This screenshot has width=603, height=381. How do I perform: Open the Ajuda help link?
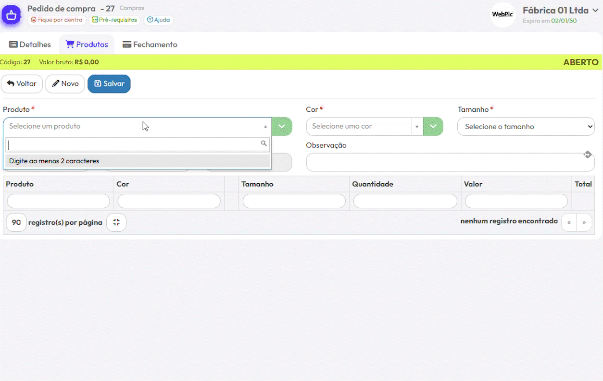coord(158,20)
